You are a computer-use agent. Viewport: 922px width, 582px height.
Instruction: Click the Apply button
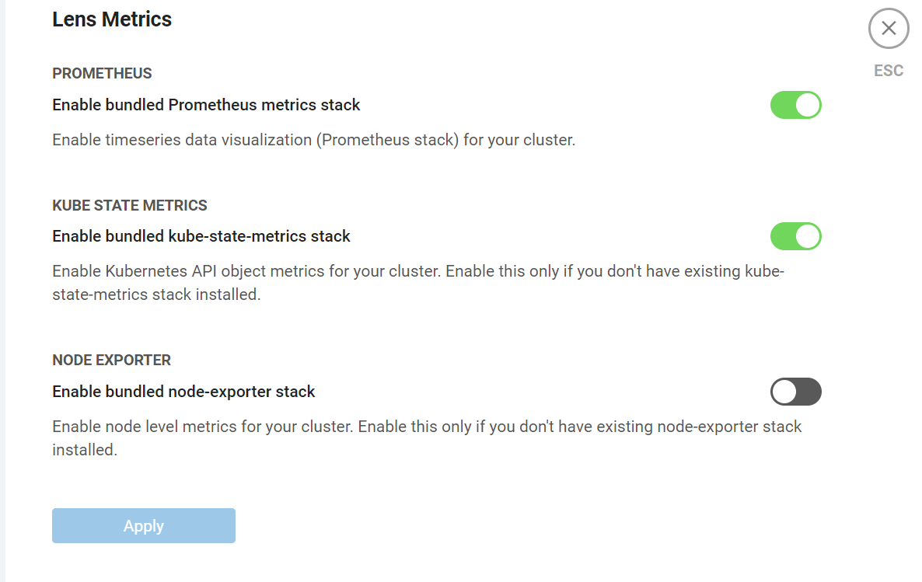[143, 525]
